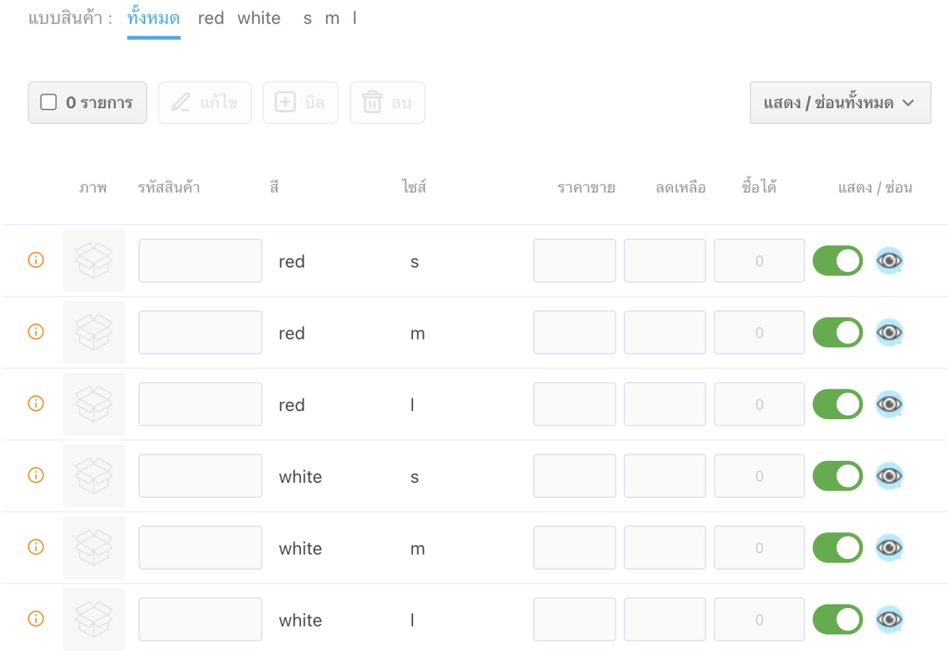
Task: Click the eye icon on the red s row
Action: [889, 261]
